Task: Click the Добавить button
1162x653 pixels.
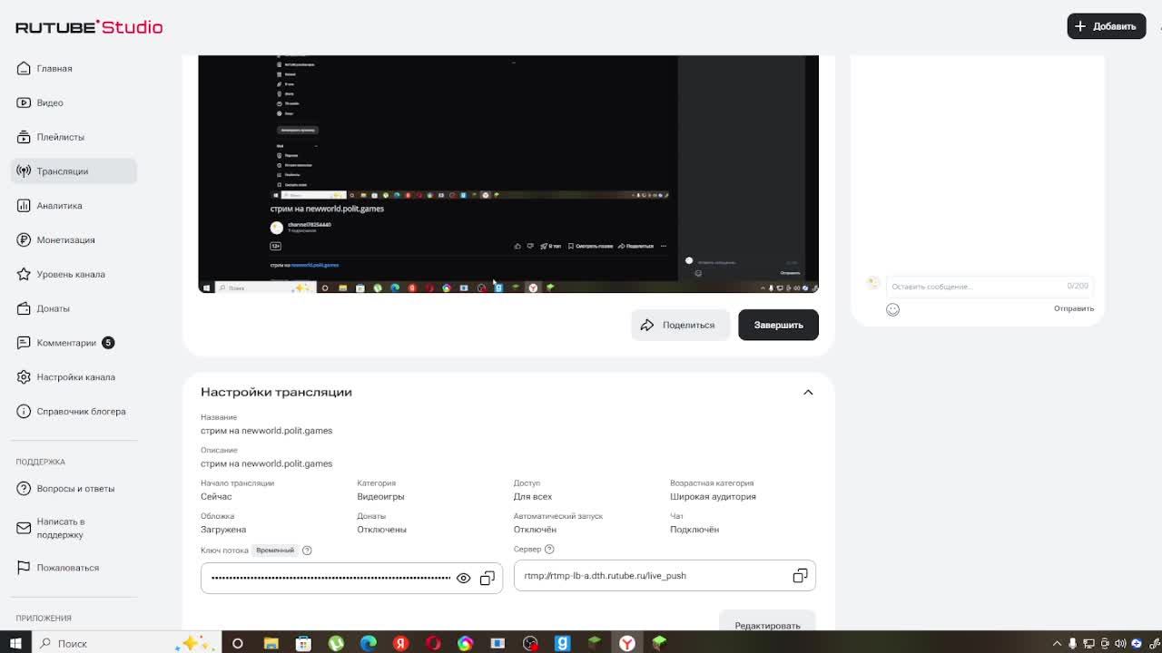Action: [x=1106, y=26]
